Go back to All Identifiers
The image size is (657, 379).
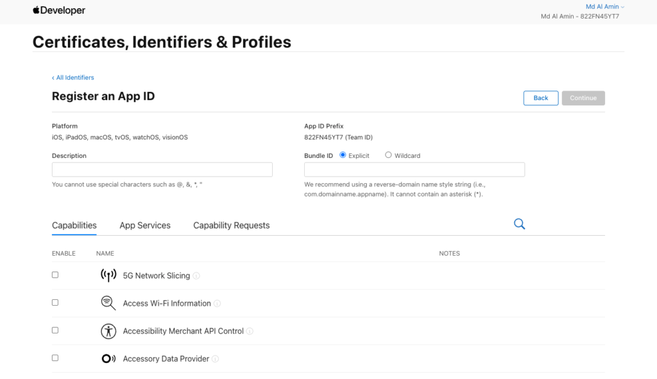pos(73,78)
